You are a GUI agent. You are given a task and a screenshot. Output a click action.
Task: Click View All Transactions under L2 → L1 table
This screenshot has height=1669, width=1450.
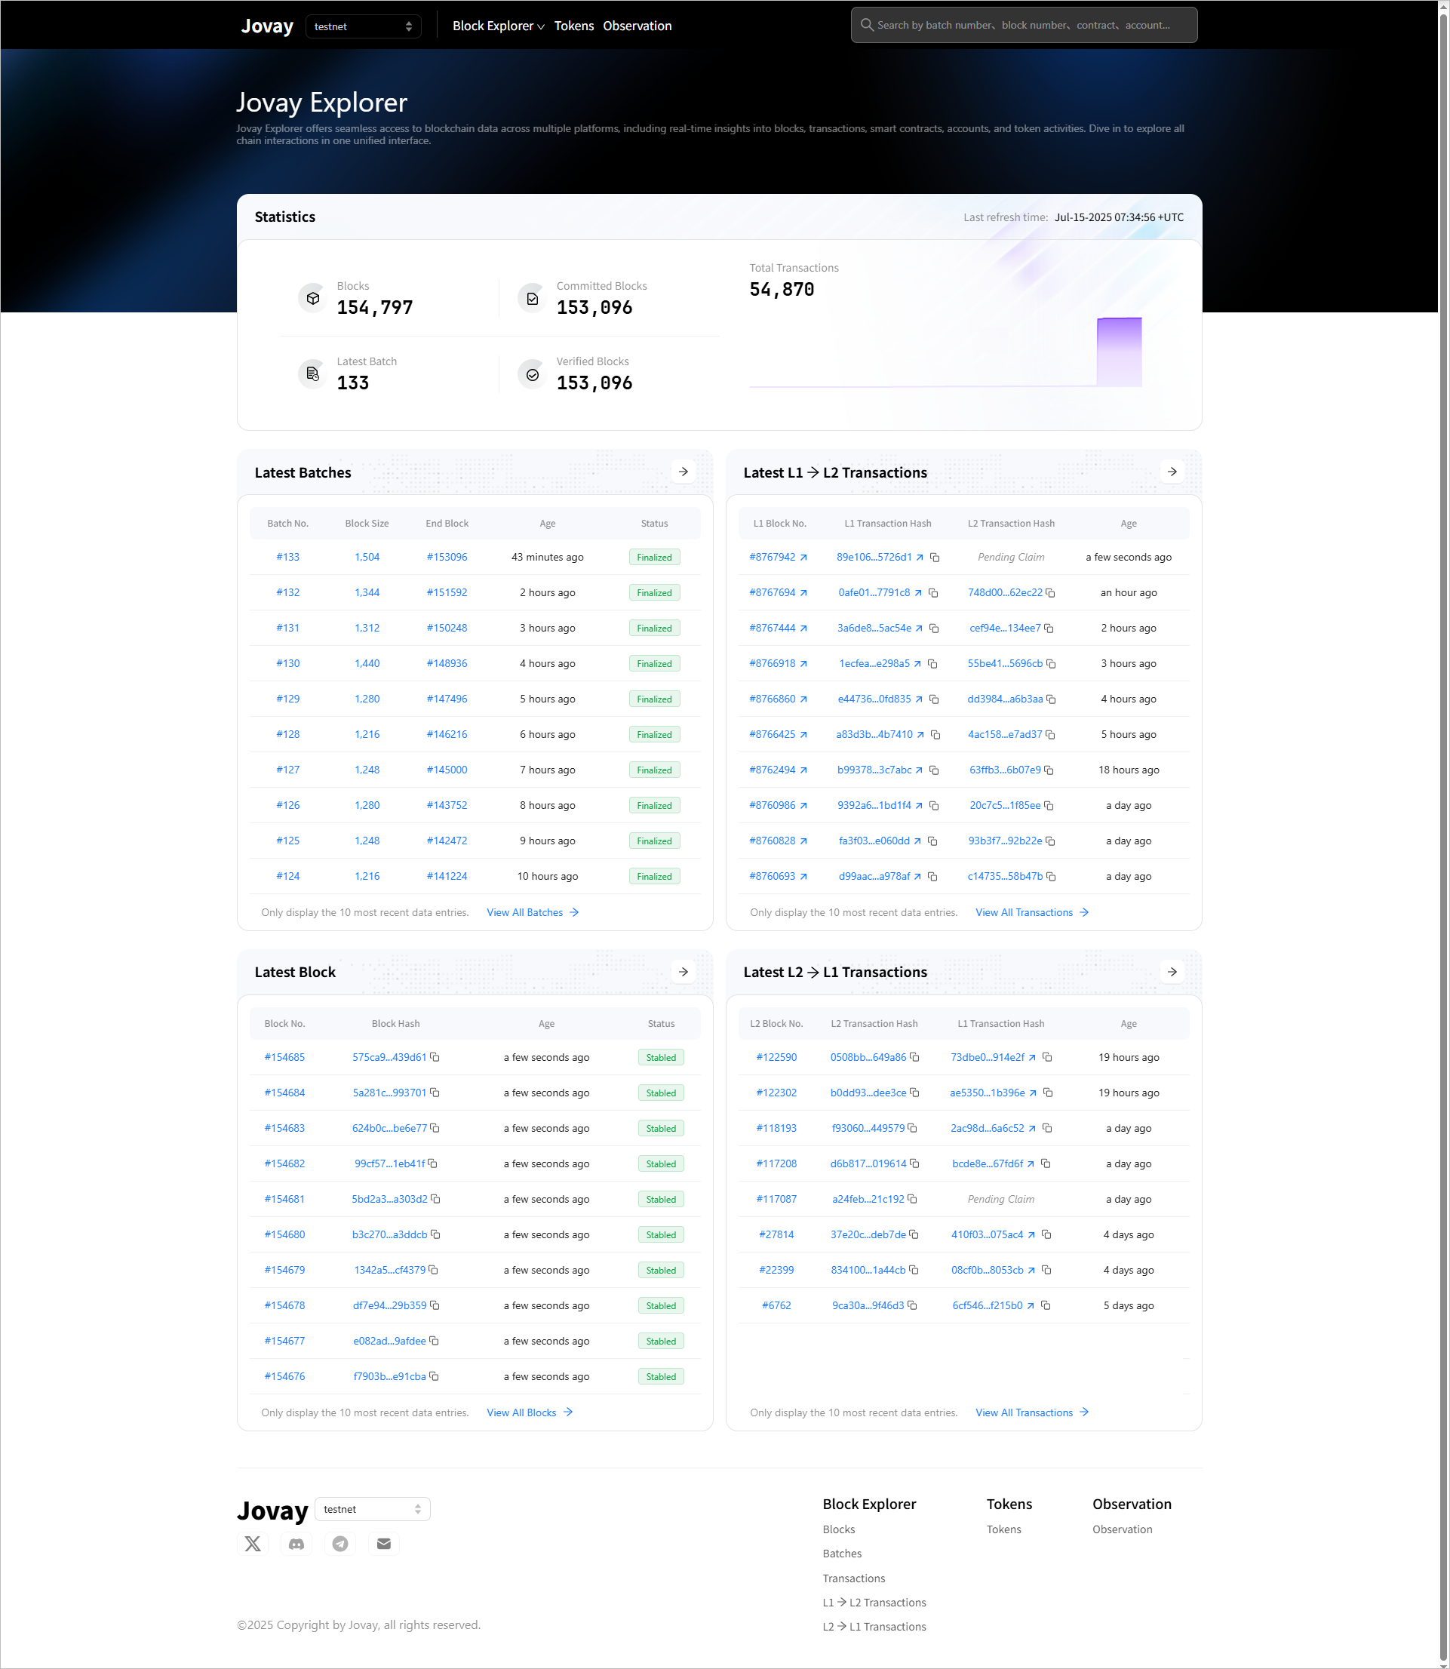pyautogui.click(x=1031, y=1412)
